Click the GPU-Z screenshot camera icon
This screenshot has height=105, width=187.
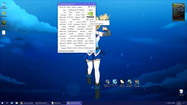[x=89, y=7]
